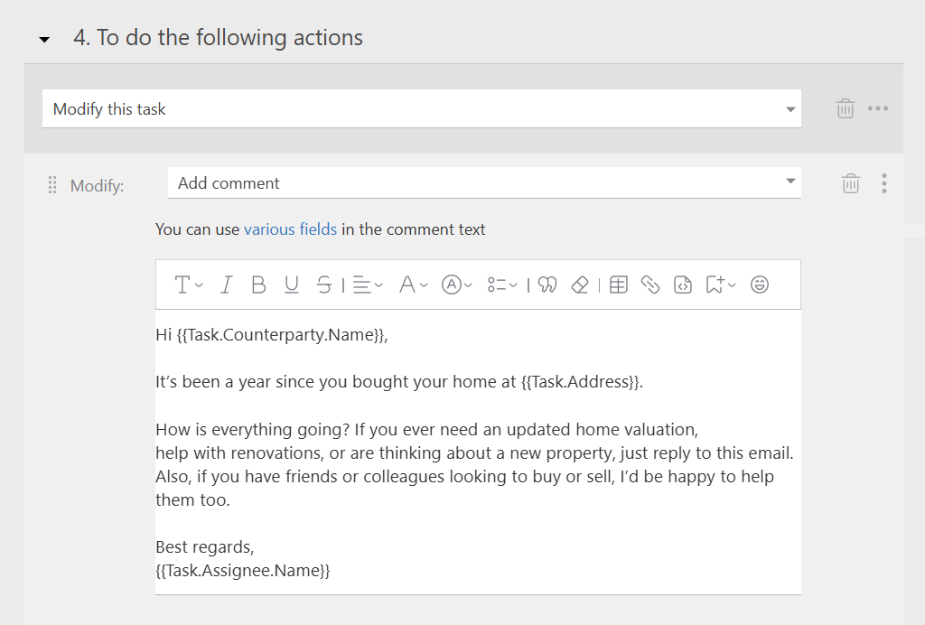Toggle underline formatting
925x625 pixels.
291,285
